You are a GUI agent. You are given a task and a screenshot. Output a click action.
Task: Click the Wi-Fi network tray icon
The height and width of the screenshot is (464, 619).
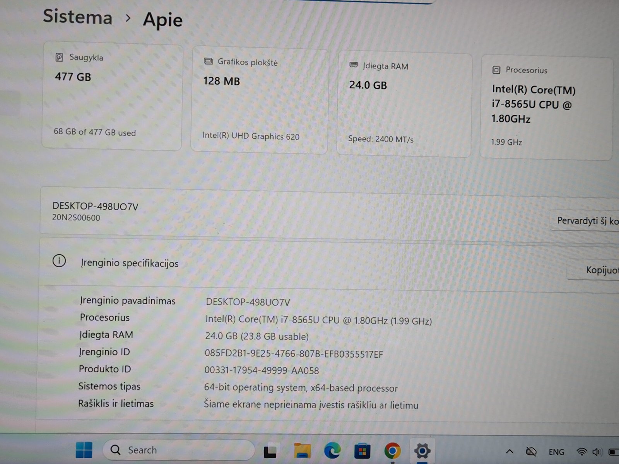click(x=581, y=452)
